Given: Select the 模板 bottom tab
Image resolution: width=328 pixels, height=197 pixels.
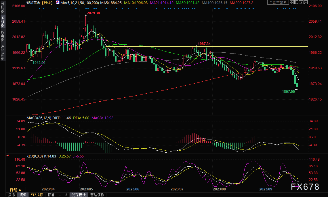Looking at the screenshot, I should tap(23, 195).
